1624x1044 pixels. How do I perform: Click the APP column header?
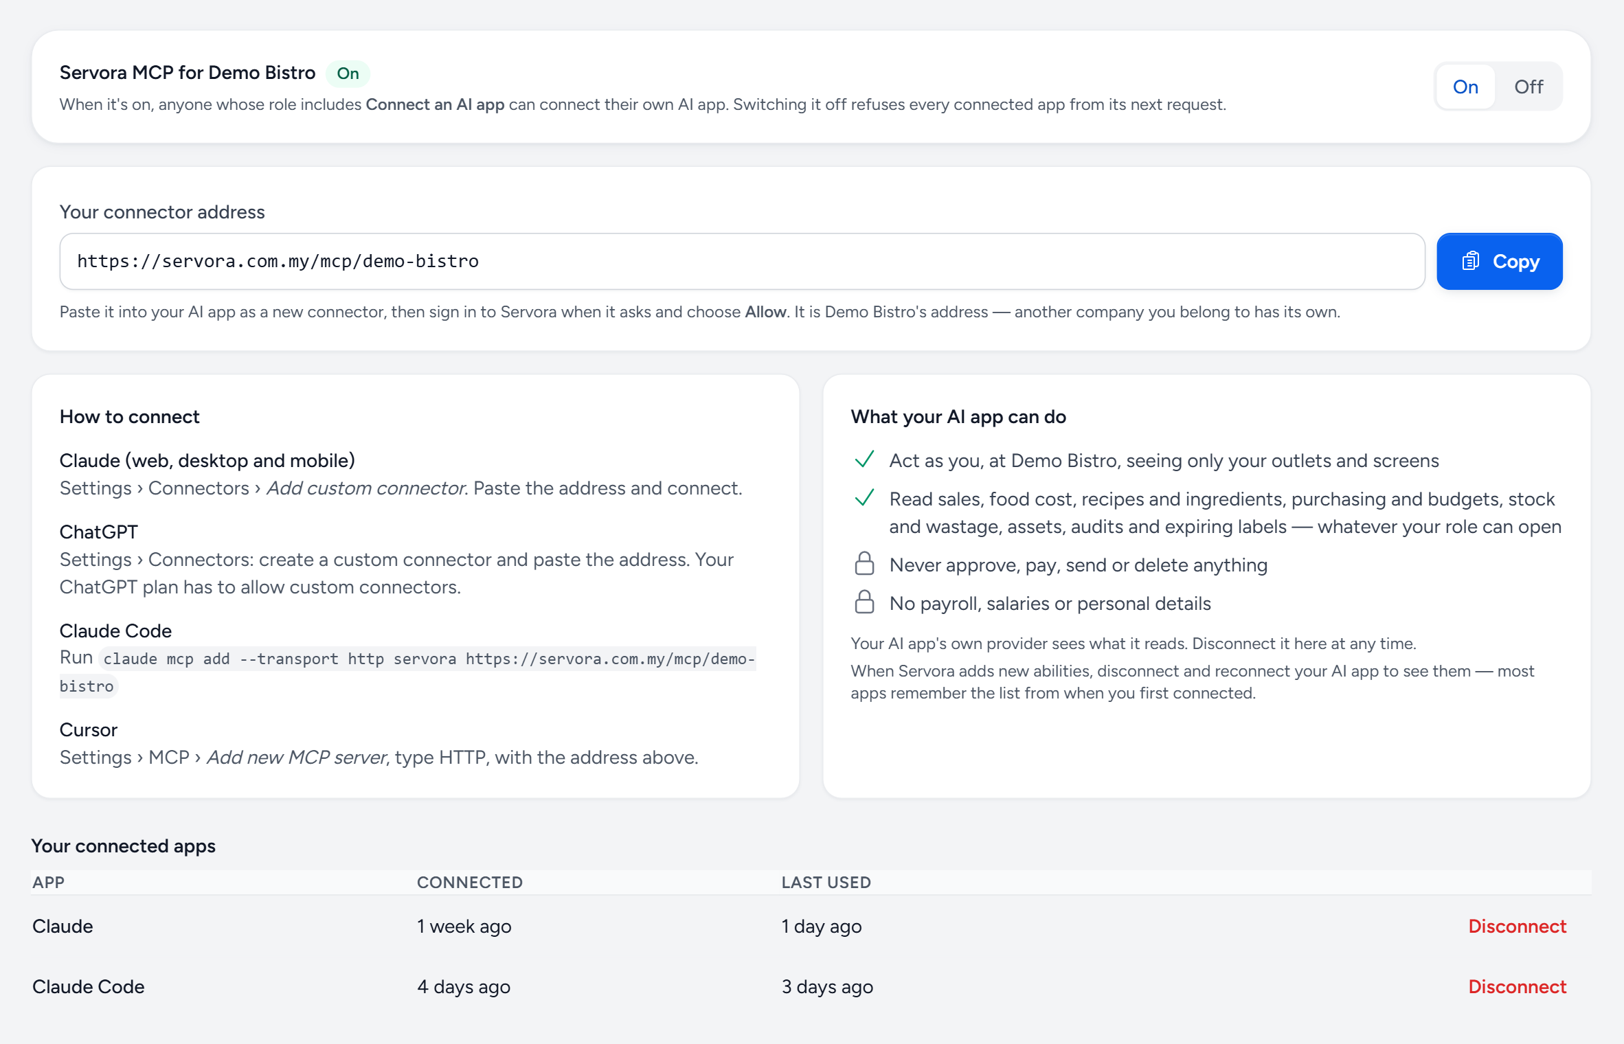click(48, 882)
